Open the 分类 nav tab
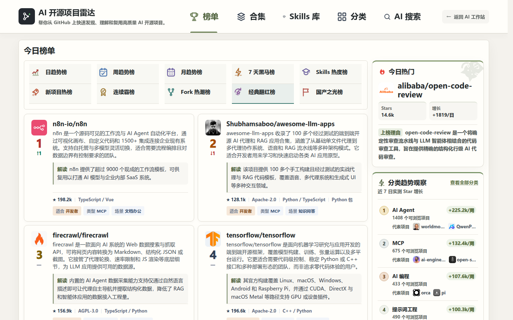The width and height of the screenshot is (513, 320). pyautogui.click(x=352, y=17)
